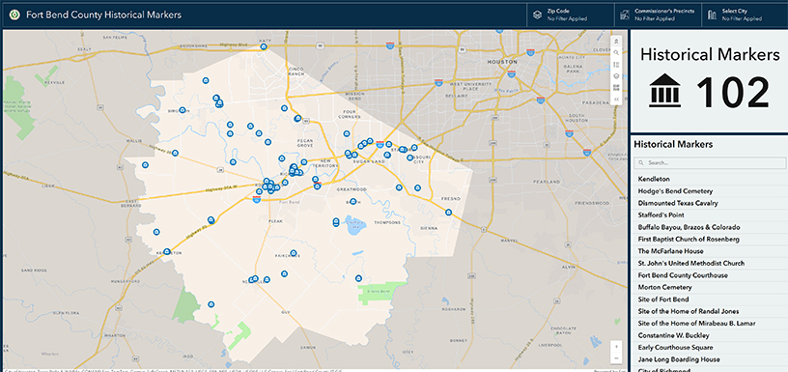The height and width of the screenshot is (372, 788).
Task: Select the historical marker pin near Katy
Action: click(264, 46)
